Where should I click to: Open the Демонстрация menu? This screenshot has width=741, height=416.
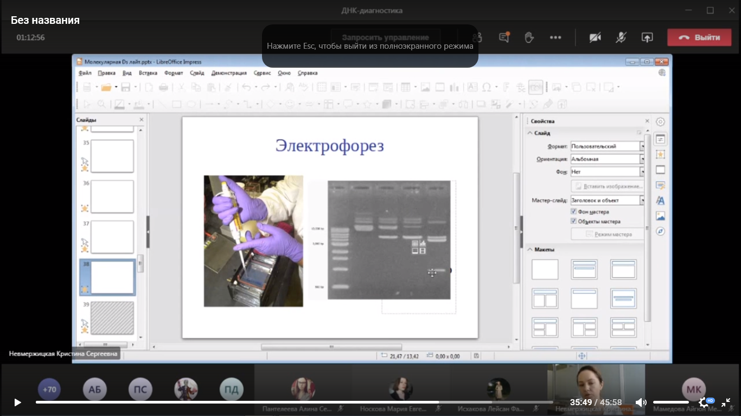click(x=229, y=73)
